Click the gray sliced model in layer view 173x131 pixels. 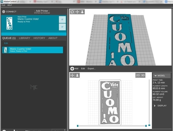110,102
